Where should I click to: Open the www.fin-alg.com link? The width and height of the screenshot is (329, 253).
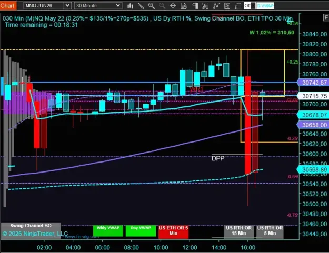82,237
